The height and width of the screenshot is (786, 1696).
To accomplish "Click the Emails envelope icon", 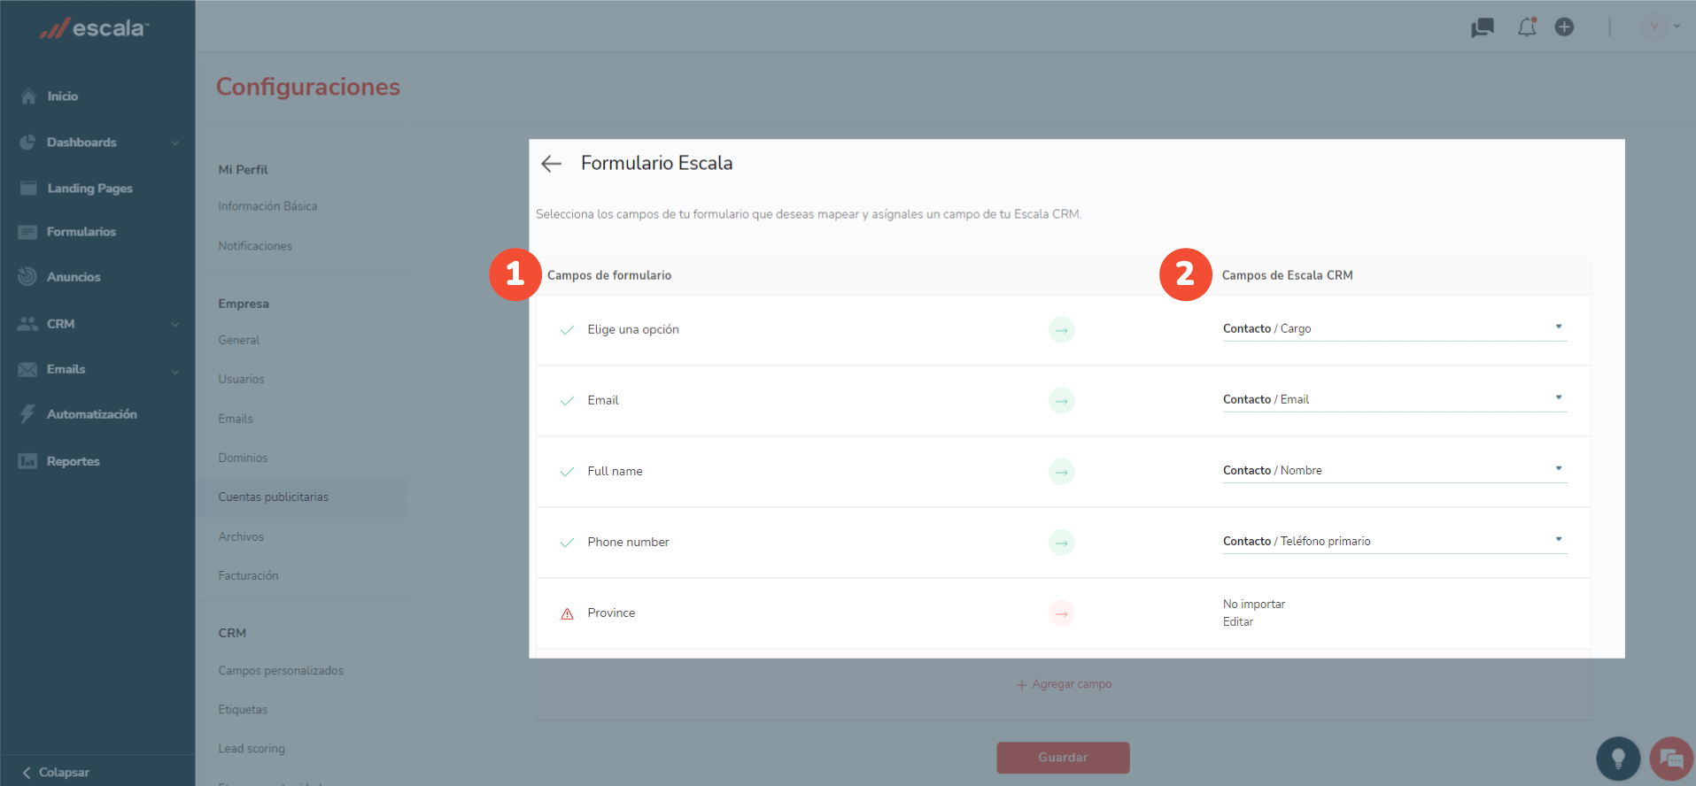I will tap(28, 369).
